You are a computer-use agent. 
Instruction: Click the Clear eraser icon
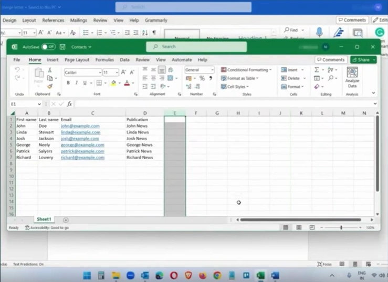click(317, 87)
